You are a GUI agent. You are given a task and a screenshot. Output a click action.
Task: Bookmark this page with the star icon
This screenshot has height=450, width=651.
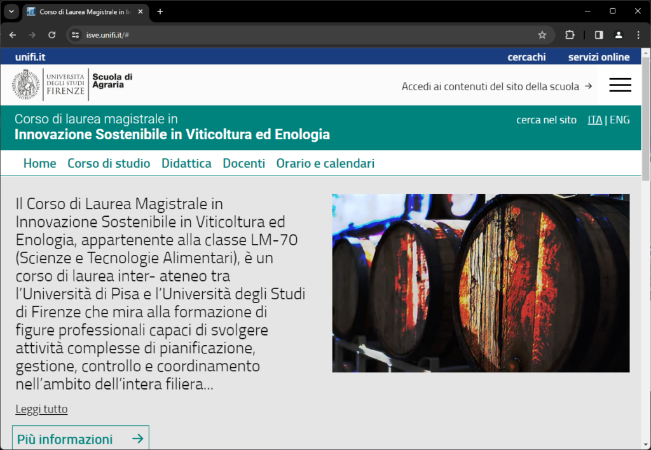542,35
